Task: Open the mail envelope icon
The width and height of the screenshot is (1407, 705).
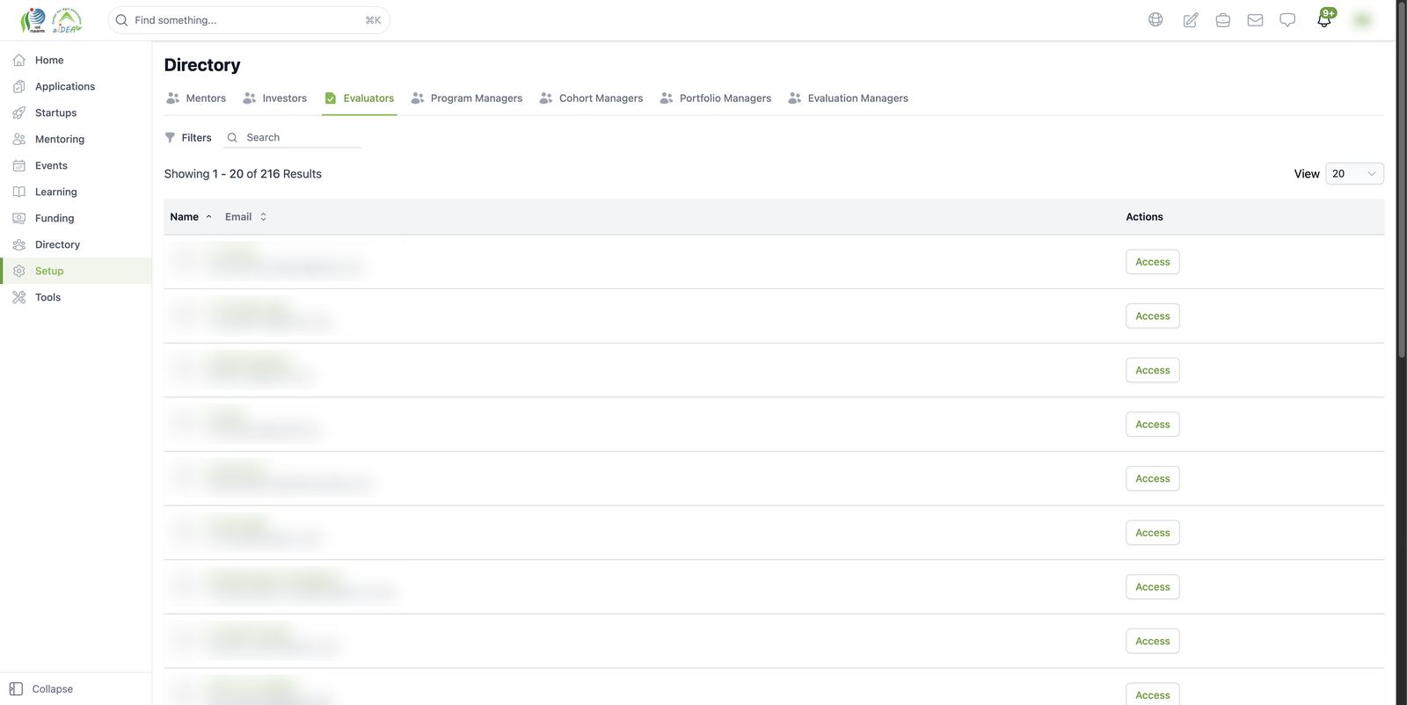Action: tap(1255, 19)
